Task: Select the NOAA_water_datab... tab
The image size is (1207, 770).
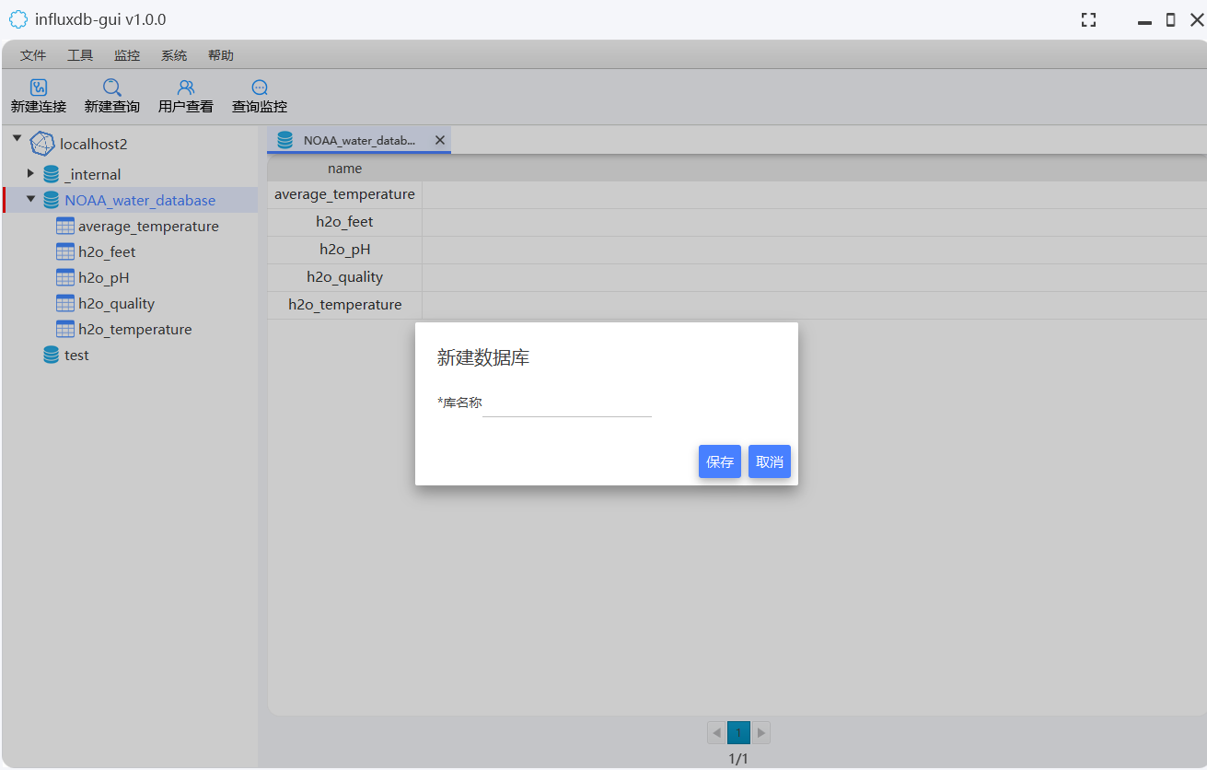Action: coord(359,140)
